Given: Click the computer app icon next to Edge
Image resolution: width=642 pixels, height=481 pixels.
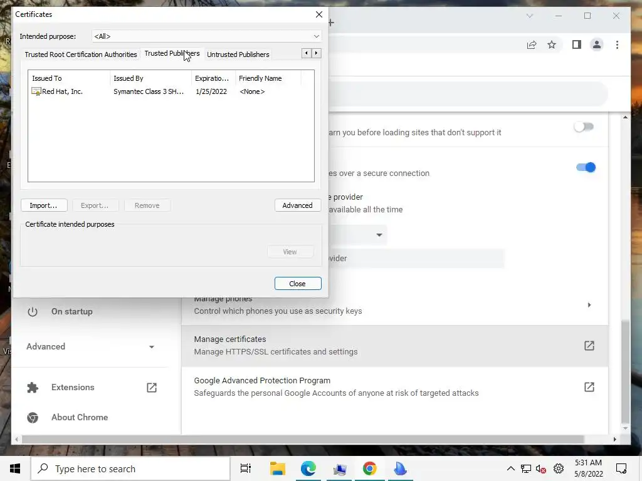Looking at the screenshot, I should [x=339, y=468].
